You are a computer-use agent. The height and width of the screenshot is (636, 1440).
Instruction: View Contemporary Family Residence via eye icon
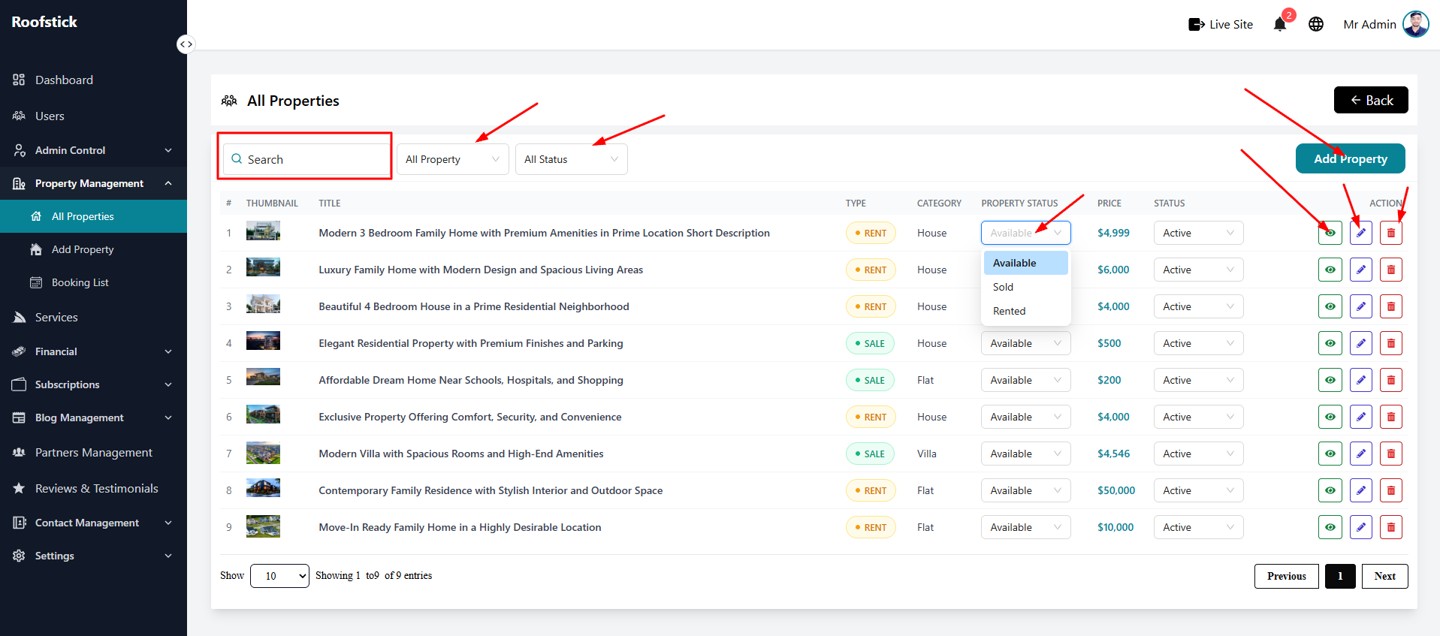pyautogui.click(x=1330, y=490)
